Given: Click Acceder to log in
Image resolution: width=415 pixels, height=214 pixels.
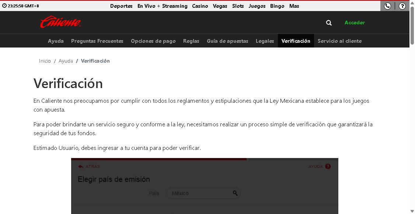Looking at the screenshot, I should point(355,23).
